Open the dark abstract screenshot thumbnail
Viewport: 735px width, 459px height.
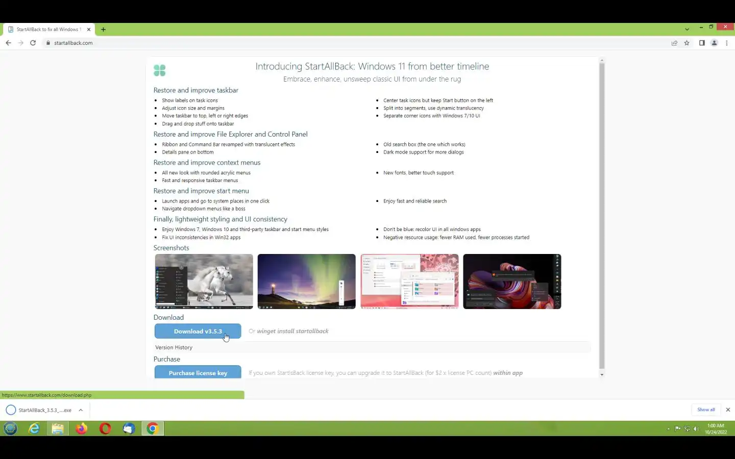pos(512,282)
